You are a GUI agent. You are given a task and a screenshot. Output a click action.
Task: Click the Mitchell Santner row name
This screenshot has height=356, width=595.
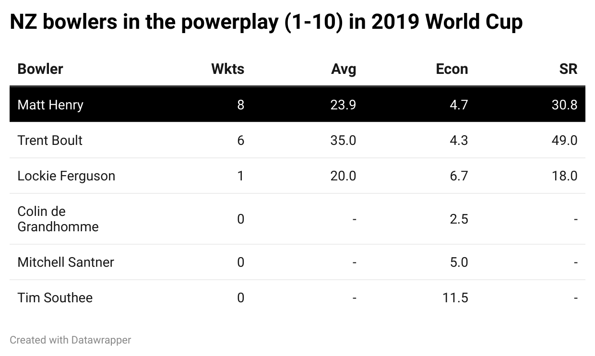66,262
